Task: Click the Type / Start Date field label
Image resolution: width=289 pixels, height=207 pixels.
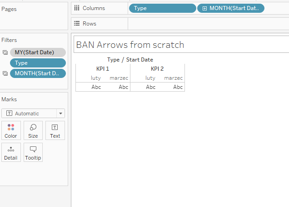Action: pyautogui.click(x=130, y=60)
